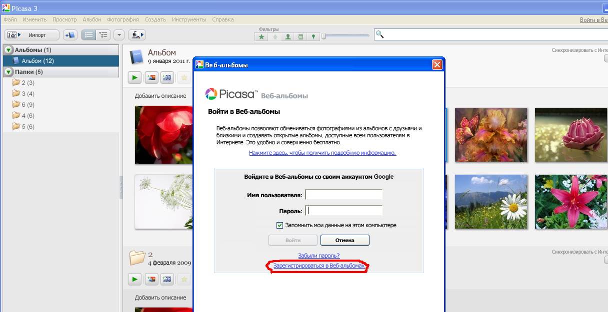Play slideshow for Альбом

tap(135, 77)
